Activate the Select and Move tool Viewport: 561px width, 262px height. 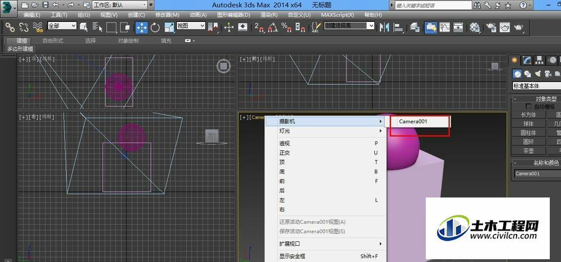click(x=141, y=27)
